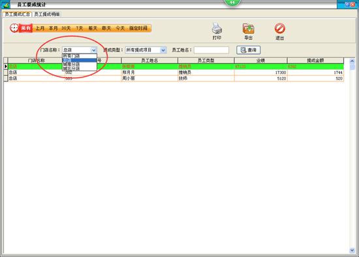Select the 所有 time filter

click(x=26, y=28)
